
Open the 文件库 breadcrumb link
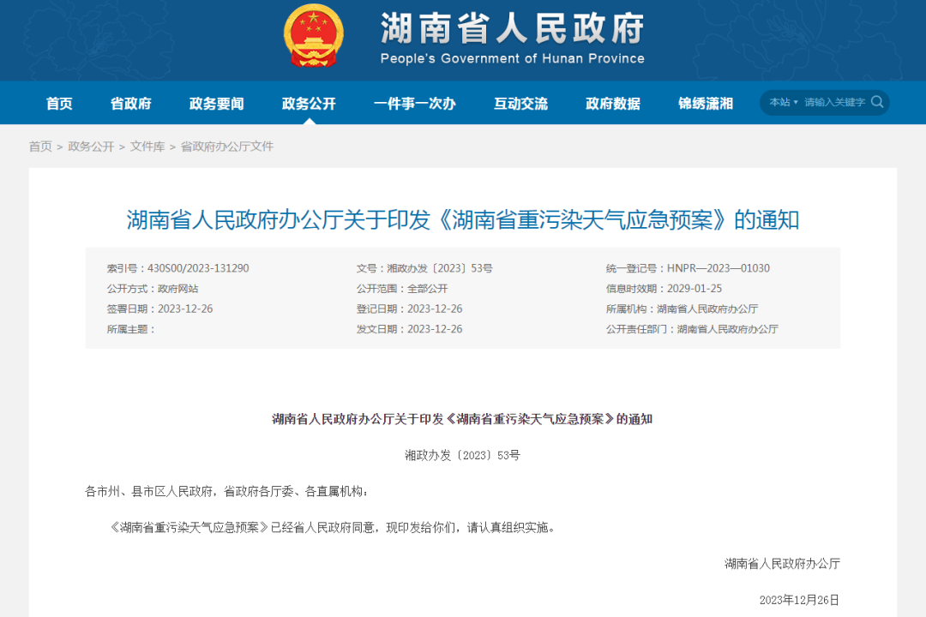pos(147,147)
